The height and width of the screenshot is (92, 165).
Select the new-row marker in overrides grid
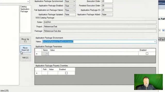(x=38, y=73)
